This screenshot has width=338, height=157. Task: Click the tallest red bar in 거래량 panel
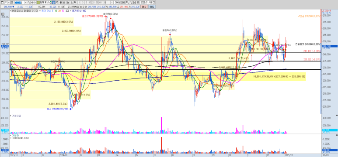tap(161, 145)
